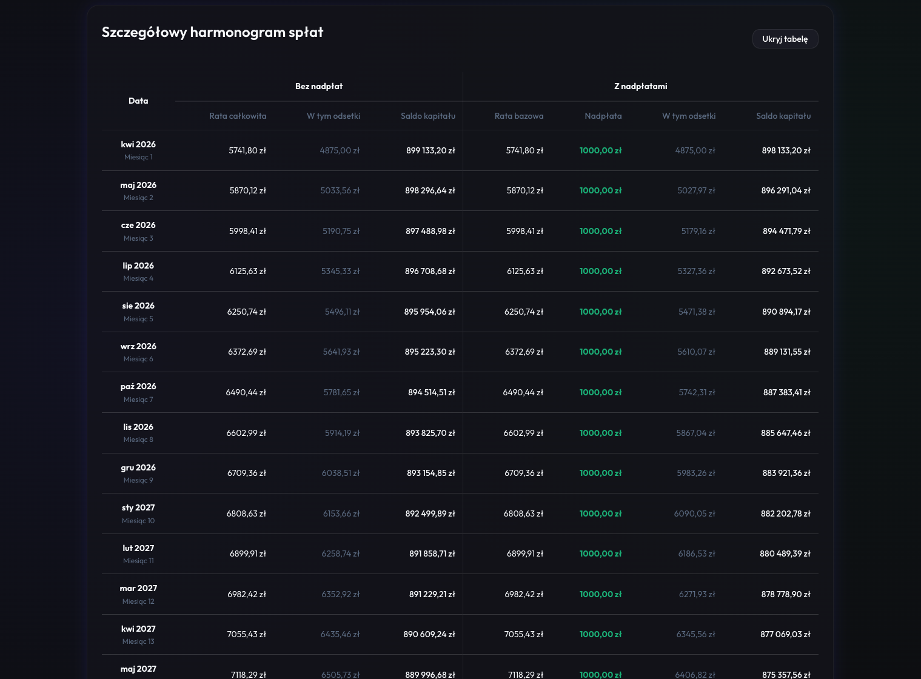Select the 'sie 2026' Miesiąc 5 cell
This screenshot has height=679, width=921.
pyautogui.click(x=138, y=311)
